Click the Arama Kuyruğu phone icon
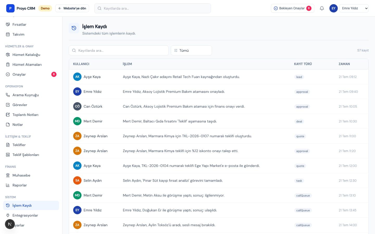 pos(8,95)
